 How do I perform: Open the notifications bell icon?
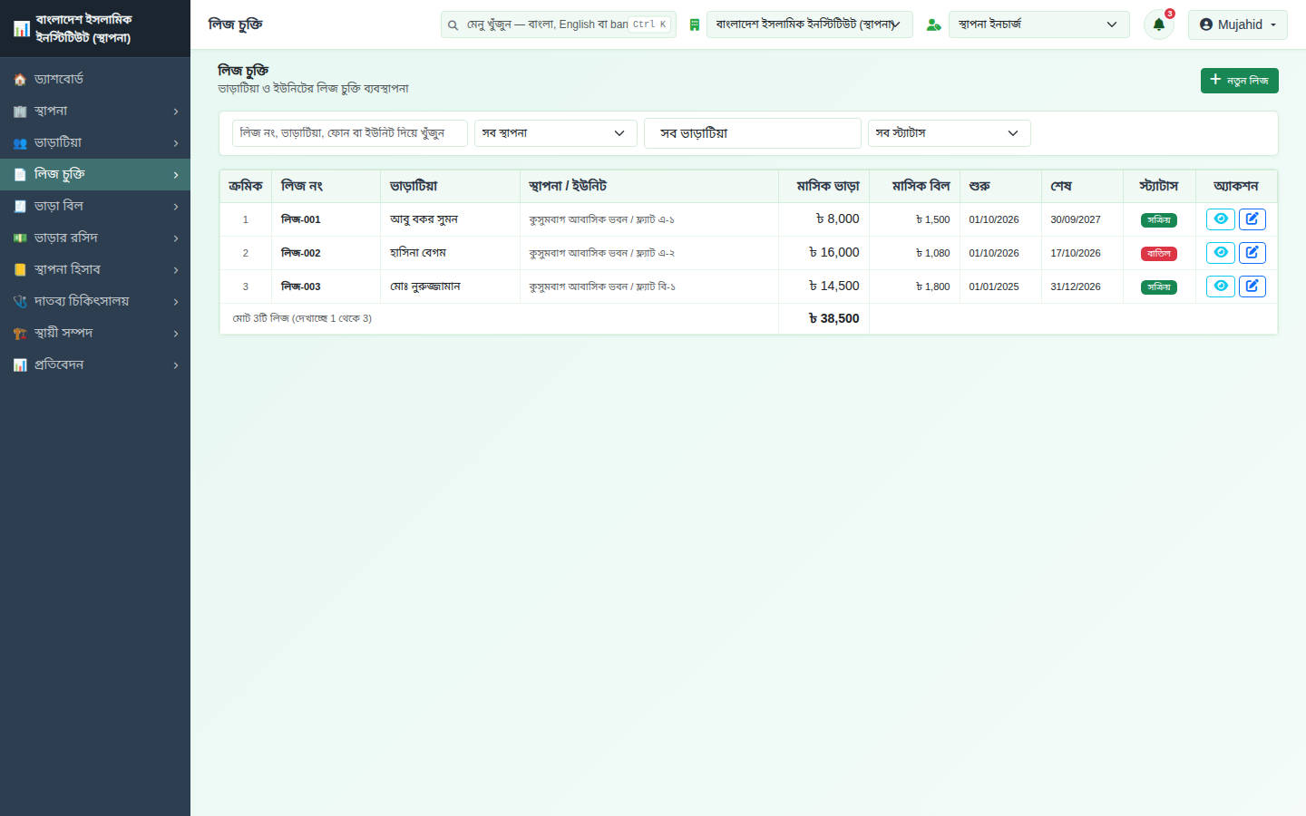1158,24
